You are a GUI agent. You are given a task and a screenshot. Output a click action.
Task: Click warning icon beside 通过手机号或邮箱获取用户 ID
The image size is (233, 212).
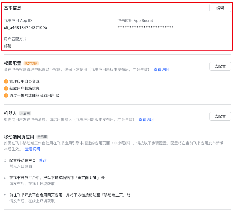click(x=6, y=95)
